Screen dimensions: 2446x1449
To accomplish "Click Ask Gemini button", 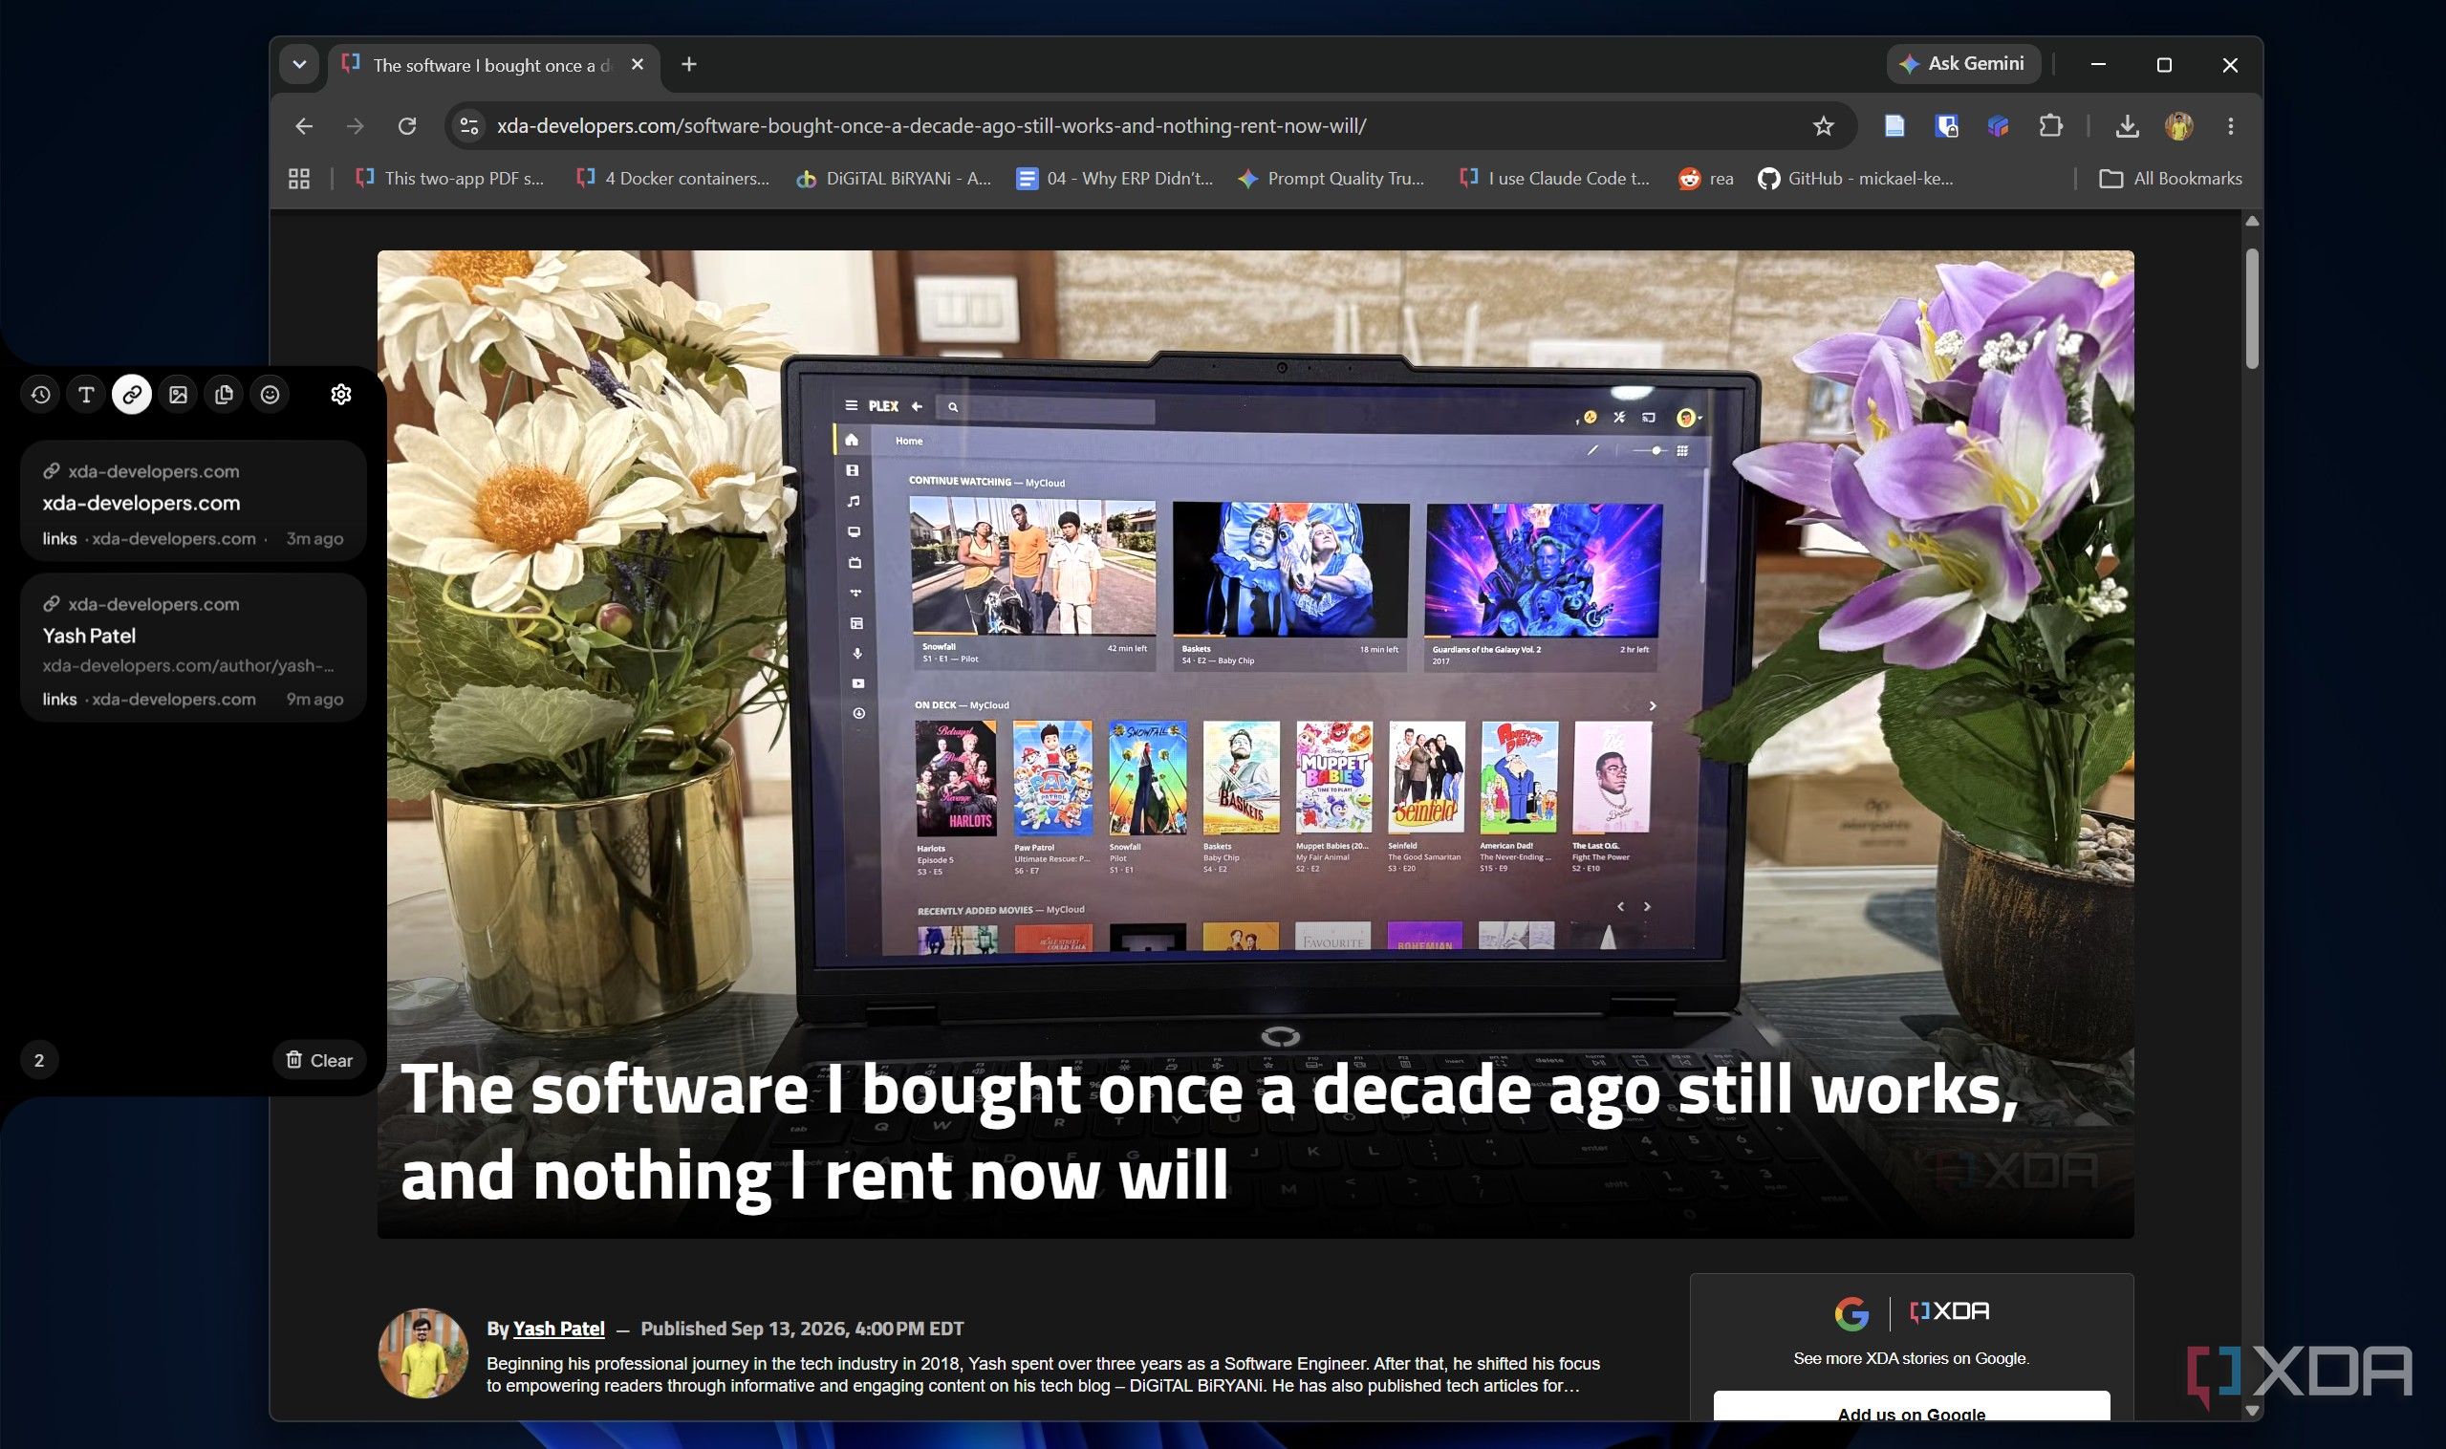I will [x=1962, y=63].
